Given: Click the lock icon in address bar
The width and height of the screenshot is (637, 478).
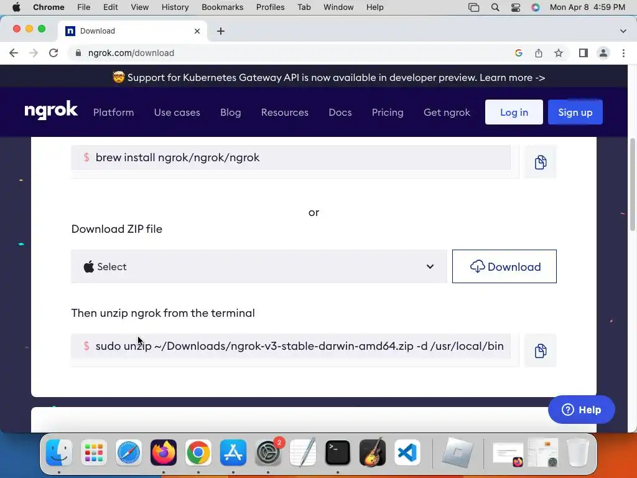Looking at the screenshot, I should click(78, 53).
